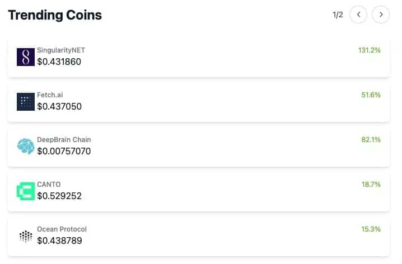Screen dimensions: 402x264
Task: Go to next trending coins page
Action: [x=381, y=15]
